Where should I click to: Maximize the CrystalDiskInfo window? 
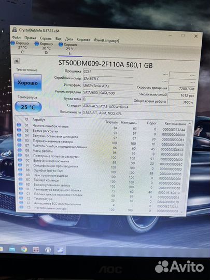[183, 36]
